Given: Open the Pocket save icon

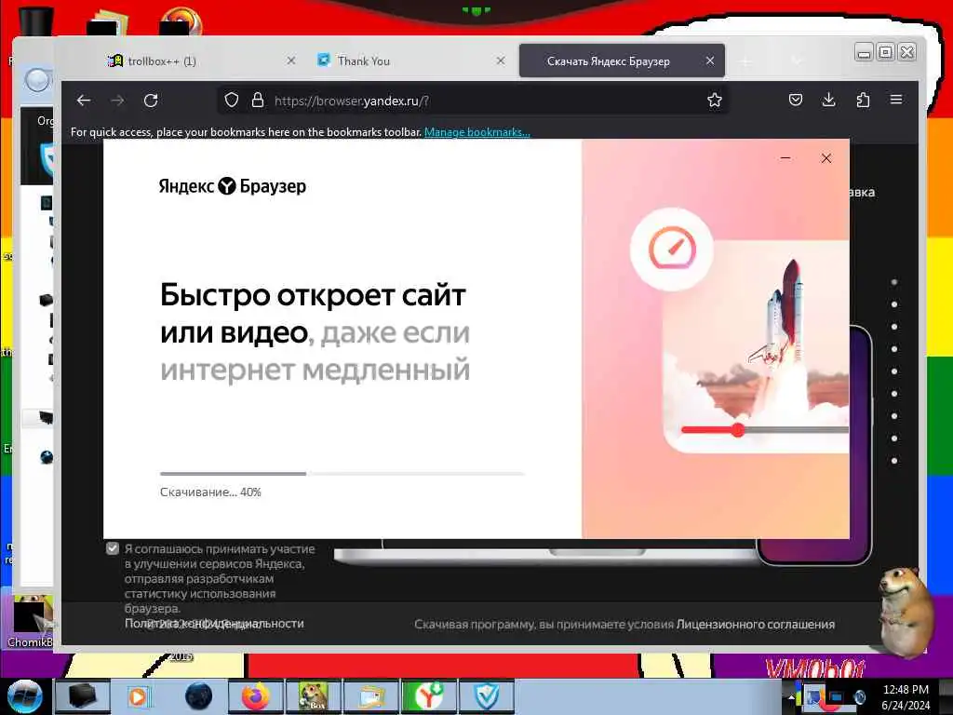Looking at the screenshot, I should click(x=796, y=100).
